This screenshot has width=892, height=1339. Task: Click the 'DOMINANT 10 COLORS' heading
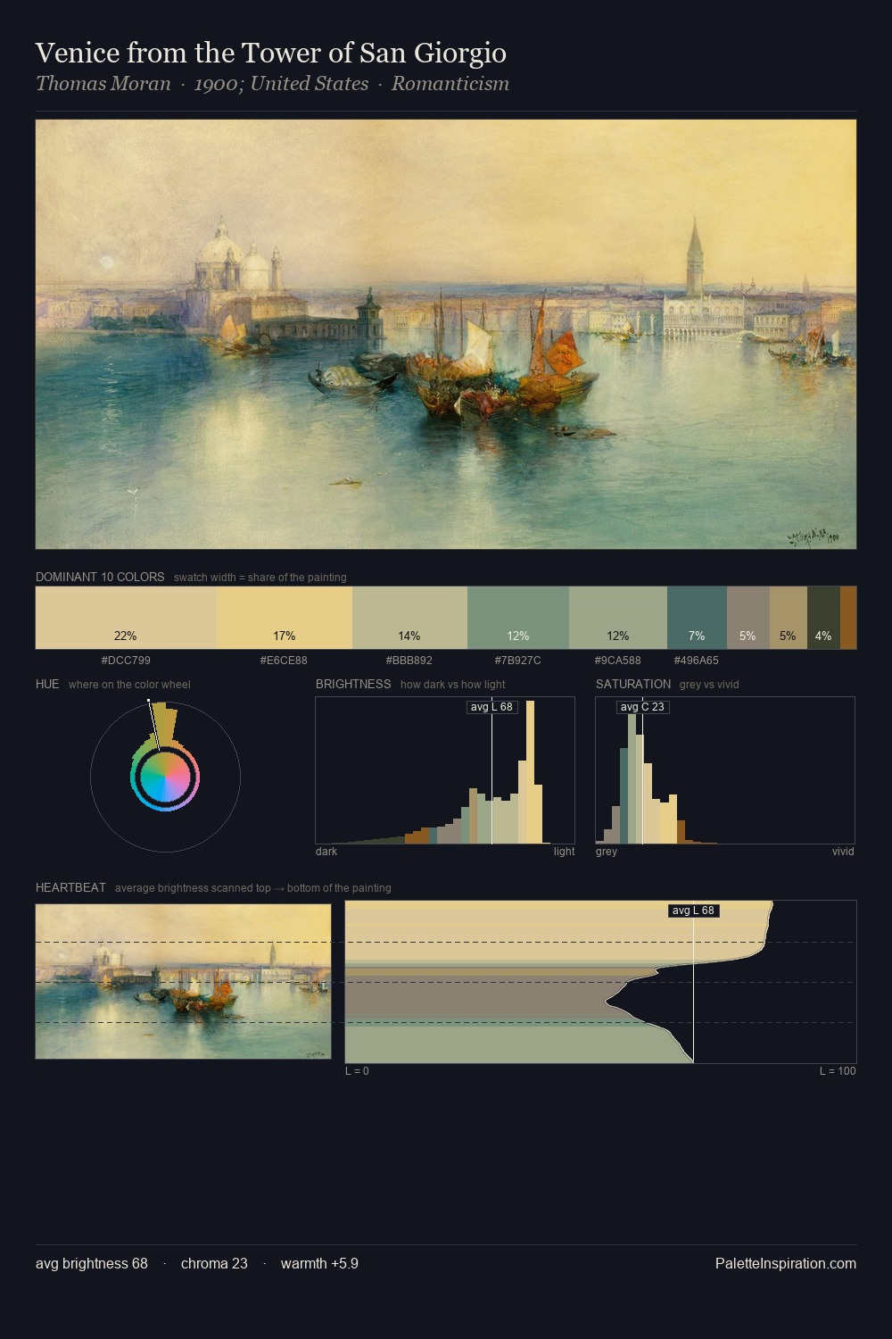coord(100,577)
